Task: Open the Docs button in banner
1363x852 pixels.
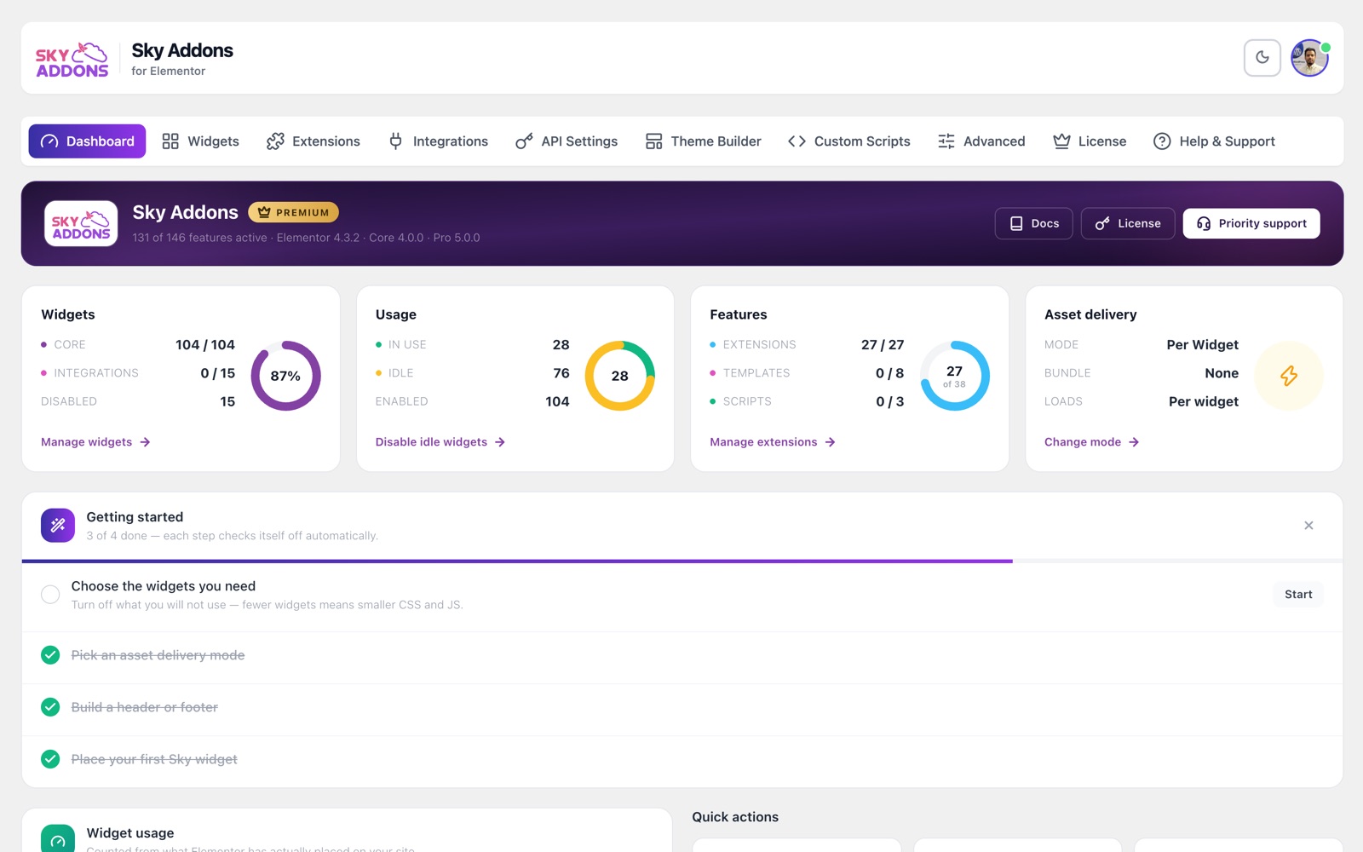Action: point(1034,223)
